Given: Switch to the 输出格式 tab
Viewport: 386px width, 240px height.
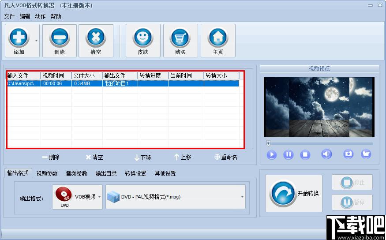Looking at the screenshot, I should (18, 173).
